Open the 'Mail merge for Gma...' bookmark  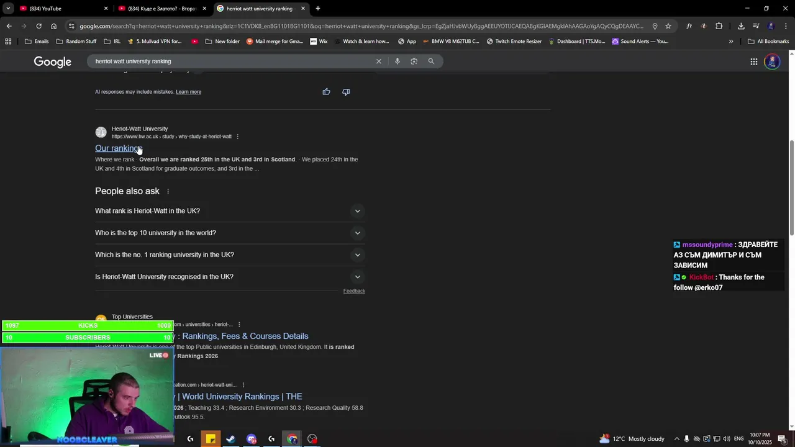[x=275, y=42]
